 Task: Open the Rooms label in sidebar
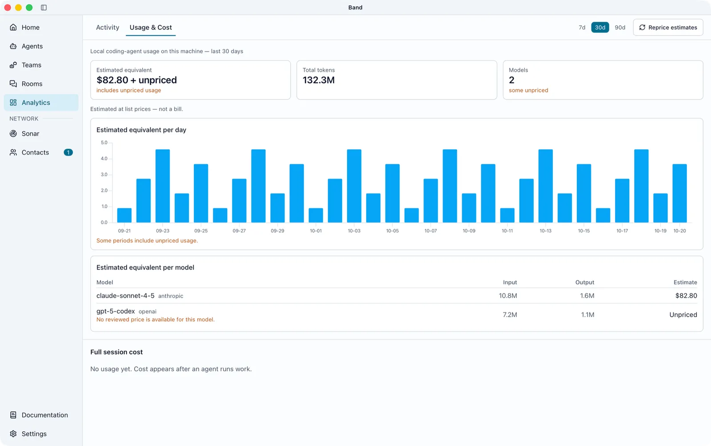(x=32, y=84)
